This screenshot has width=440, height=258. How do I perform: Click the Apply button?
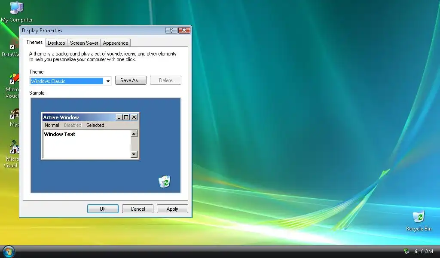pos(172,209)
